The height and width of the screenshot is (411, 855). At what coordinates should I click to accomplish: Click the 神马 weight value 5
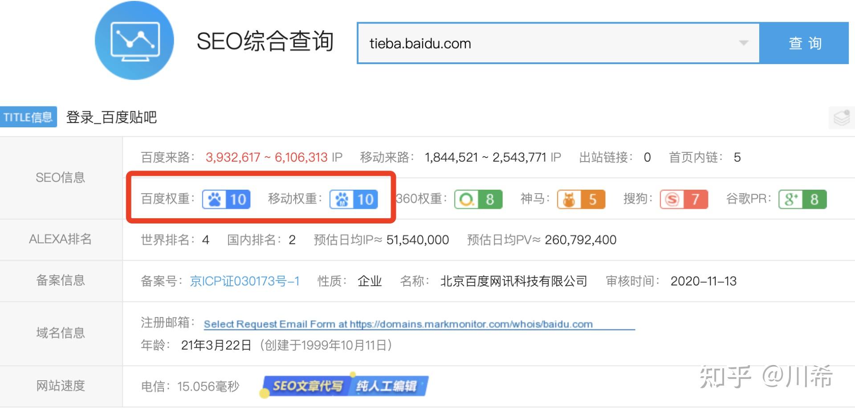(593, 199)
